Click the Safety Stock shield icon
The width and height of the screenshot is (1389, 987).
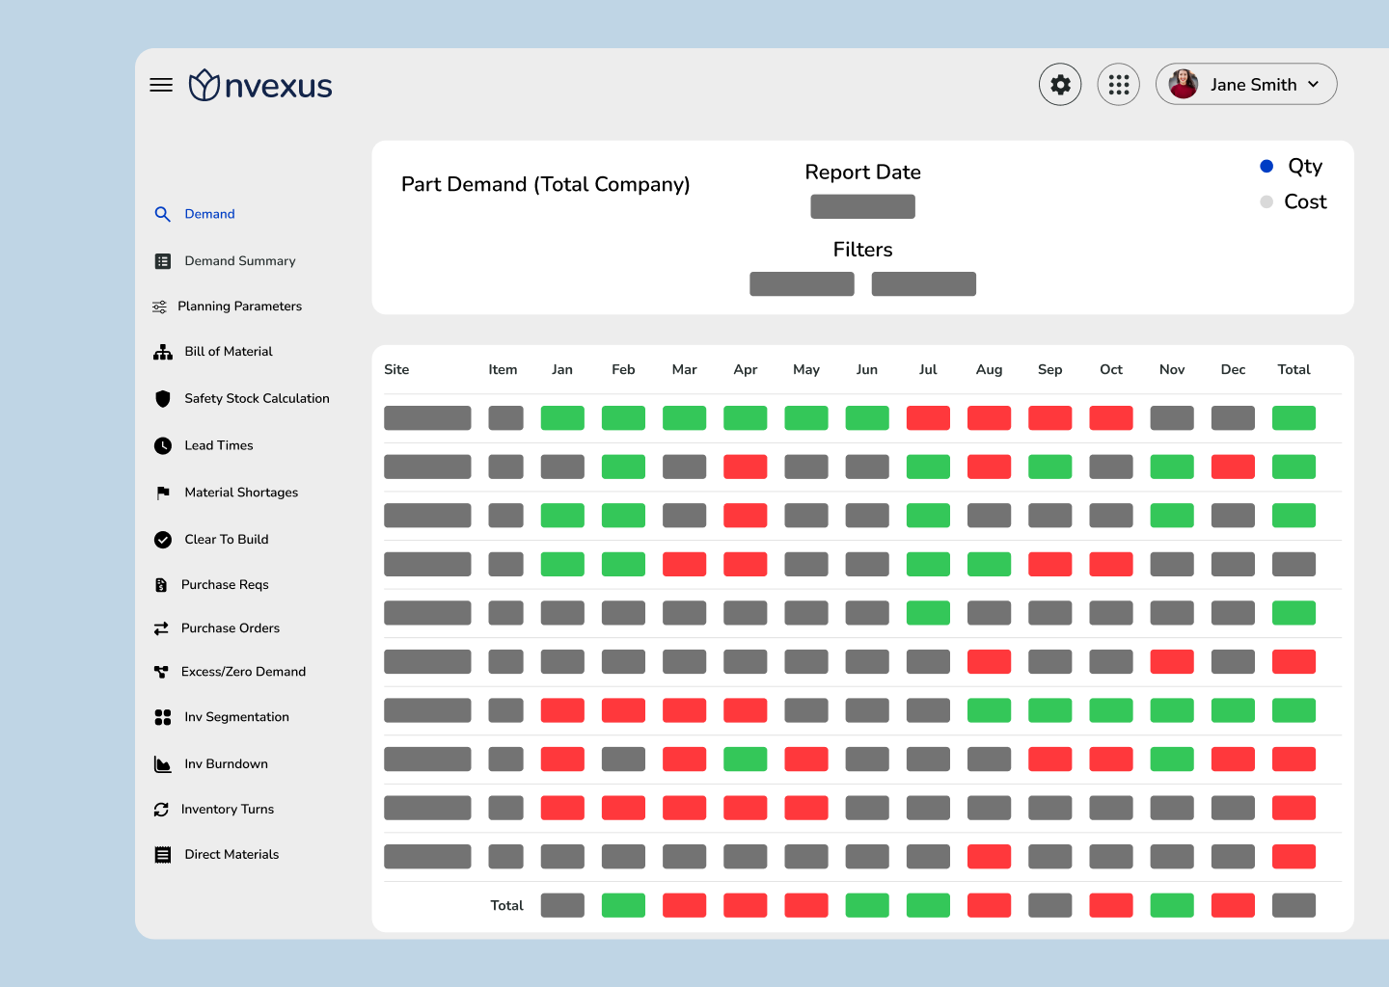tap(163, 398)
